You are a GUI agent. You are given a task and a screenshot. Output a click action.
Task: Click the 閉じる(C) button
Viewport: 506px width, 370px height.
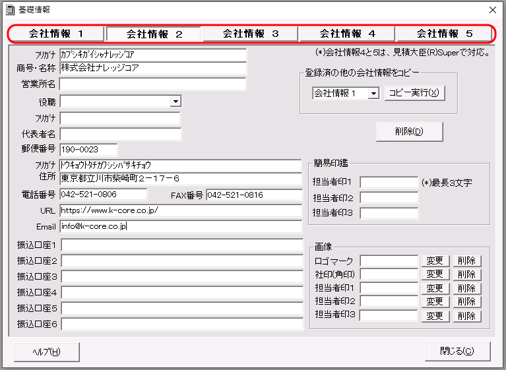(458, 352)
